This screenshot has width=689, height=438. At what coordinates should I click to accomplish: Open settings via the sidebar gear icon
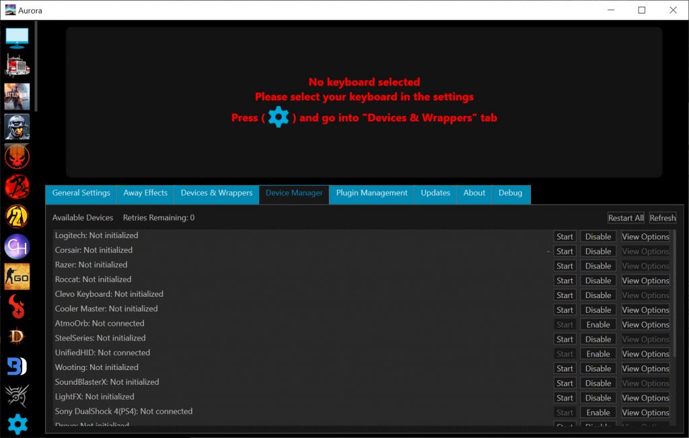(x=17, y=424)
